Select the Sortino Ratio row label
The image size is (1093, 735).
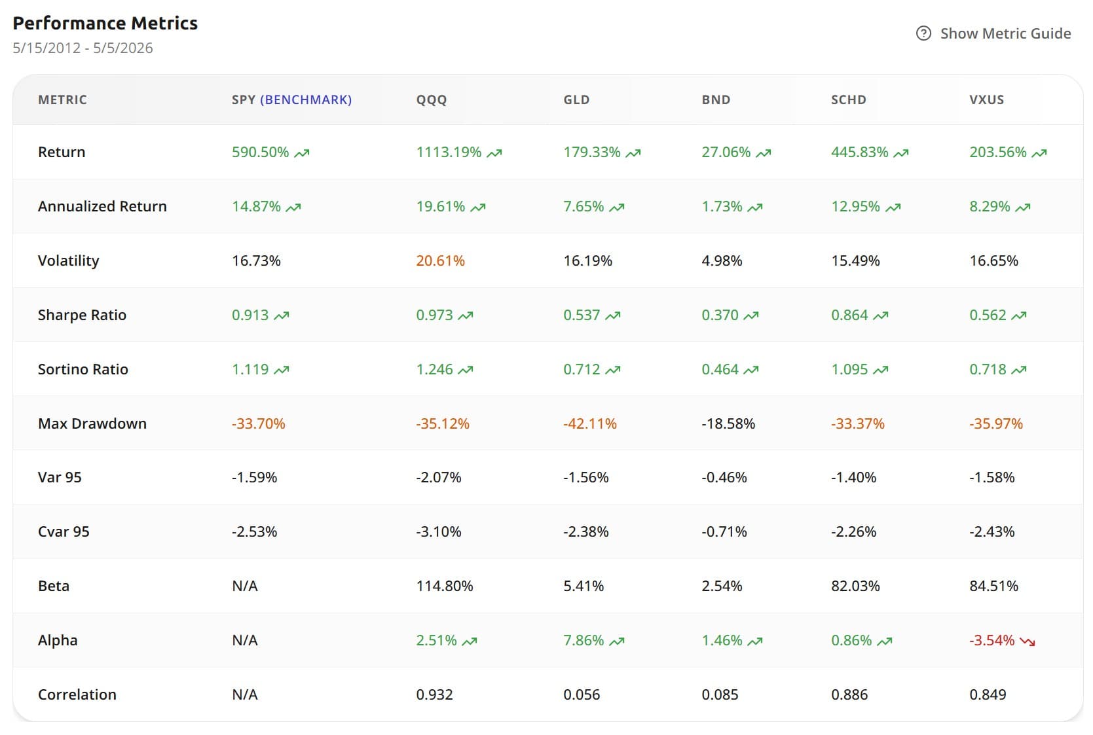coord(83,369)
